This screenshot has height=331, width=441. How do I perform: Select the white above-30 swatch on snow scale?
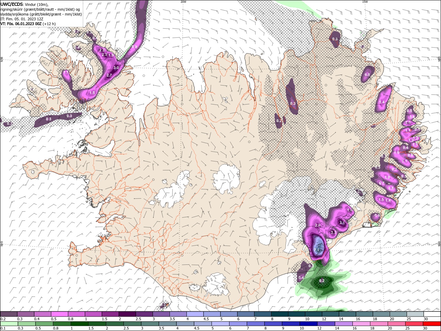click(432, 314)
